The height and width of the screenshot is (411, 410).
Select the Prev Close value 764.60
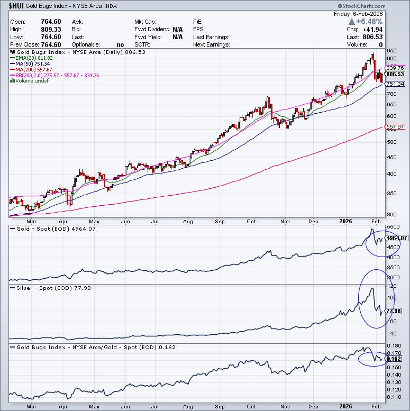point(51,44)
